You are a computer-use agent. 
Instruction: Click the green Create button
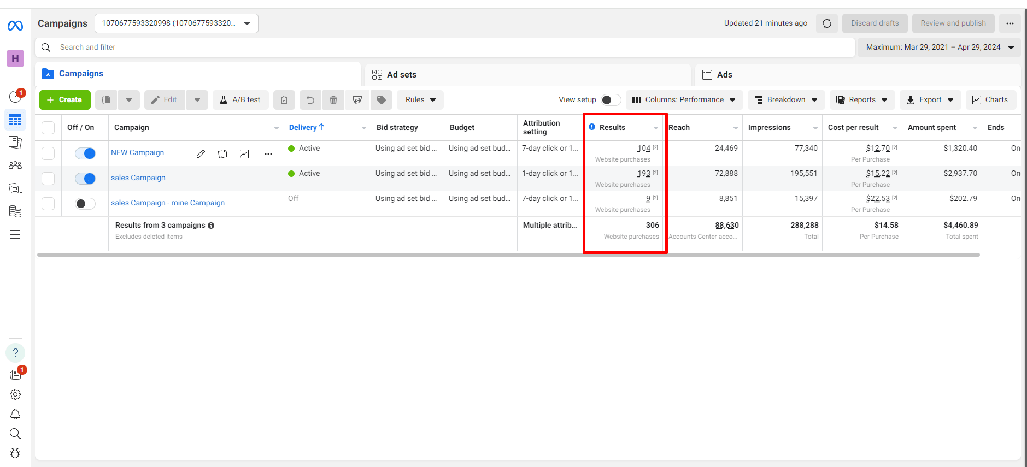[64, 100]
